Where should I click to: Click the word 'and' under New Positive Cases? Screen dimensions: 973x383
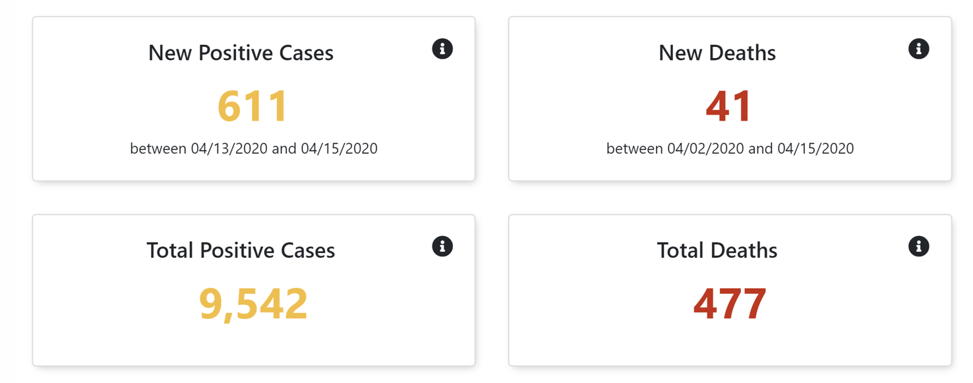(x=284, y=148)
